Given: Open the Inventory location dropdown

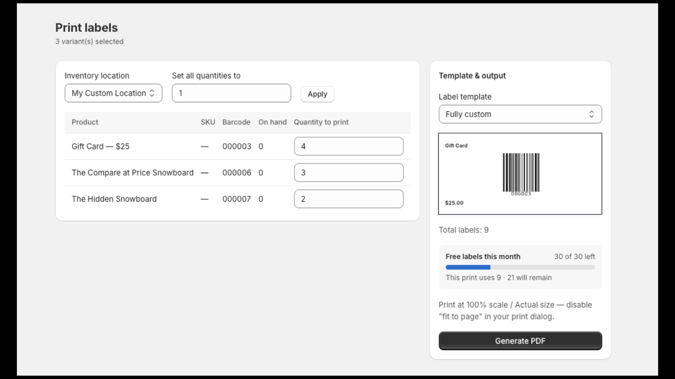Looking at the screenshot, I should pos(113,93).
